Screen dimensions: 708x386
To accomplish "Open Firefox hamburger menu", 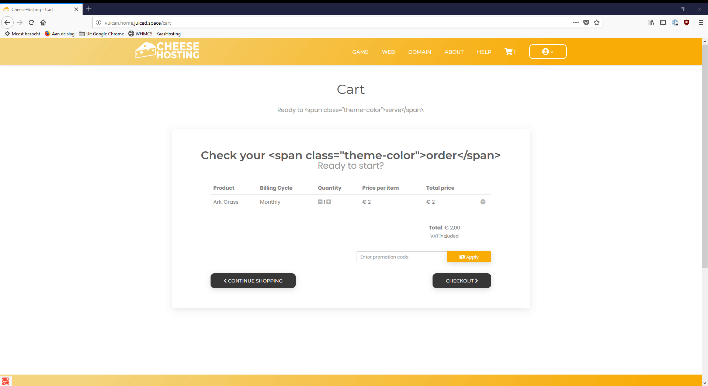I will click(x=701, y=22).
